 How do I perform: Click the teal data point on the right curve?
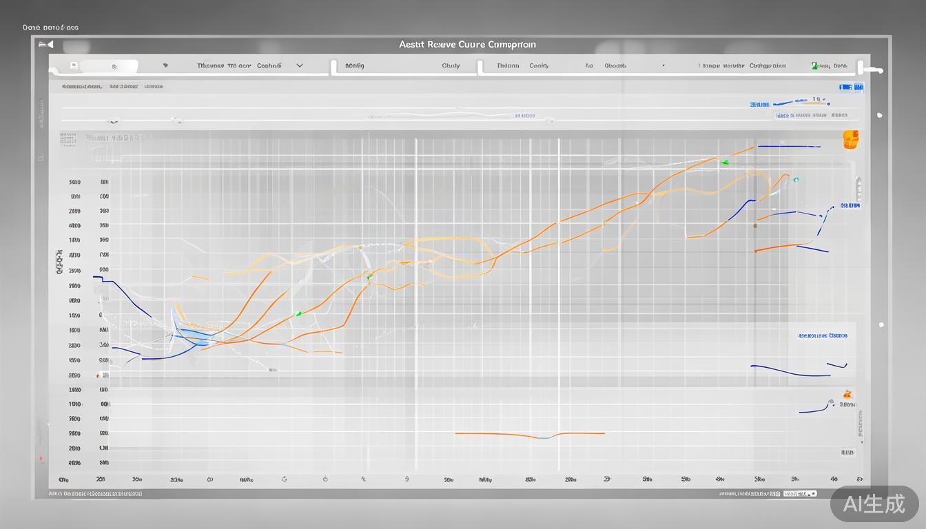pyautogui.click(x=796, y=180)
